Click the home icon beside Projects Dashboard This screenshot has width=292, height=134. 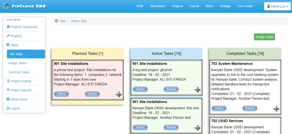[x=8, y=27]
